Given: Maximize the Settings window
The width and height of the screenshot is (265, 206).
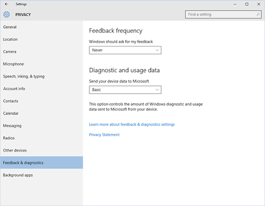Looking at the screenshot, I should pos(247,4).
